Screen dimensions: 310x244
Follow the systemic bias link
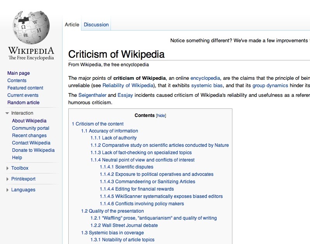pyautogui.click(x=207, y=86)
